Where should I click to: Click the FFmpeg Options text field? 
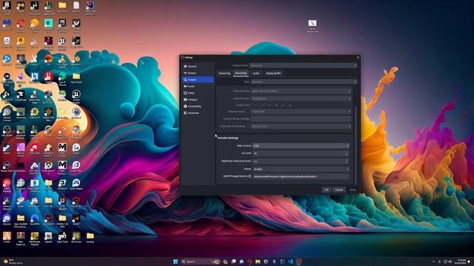[301, 177]
